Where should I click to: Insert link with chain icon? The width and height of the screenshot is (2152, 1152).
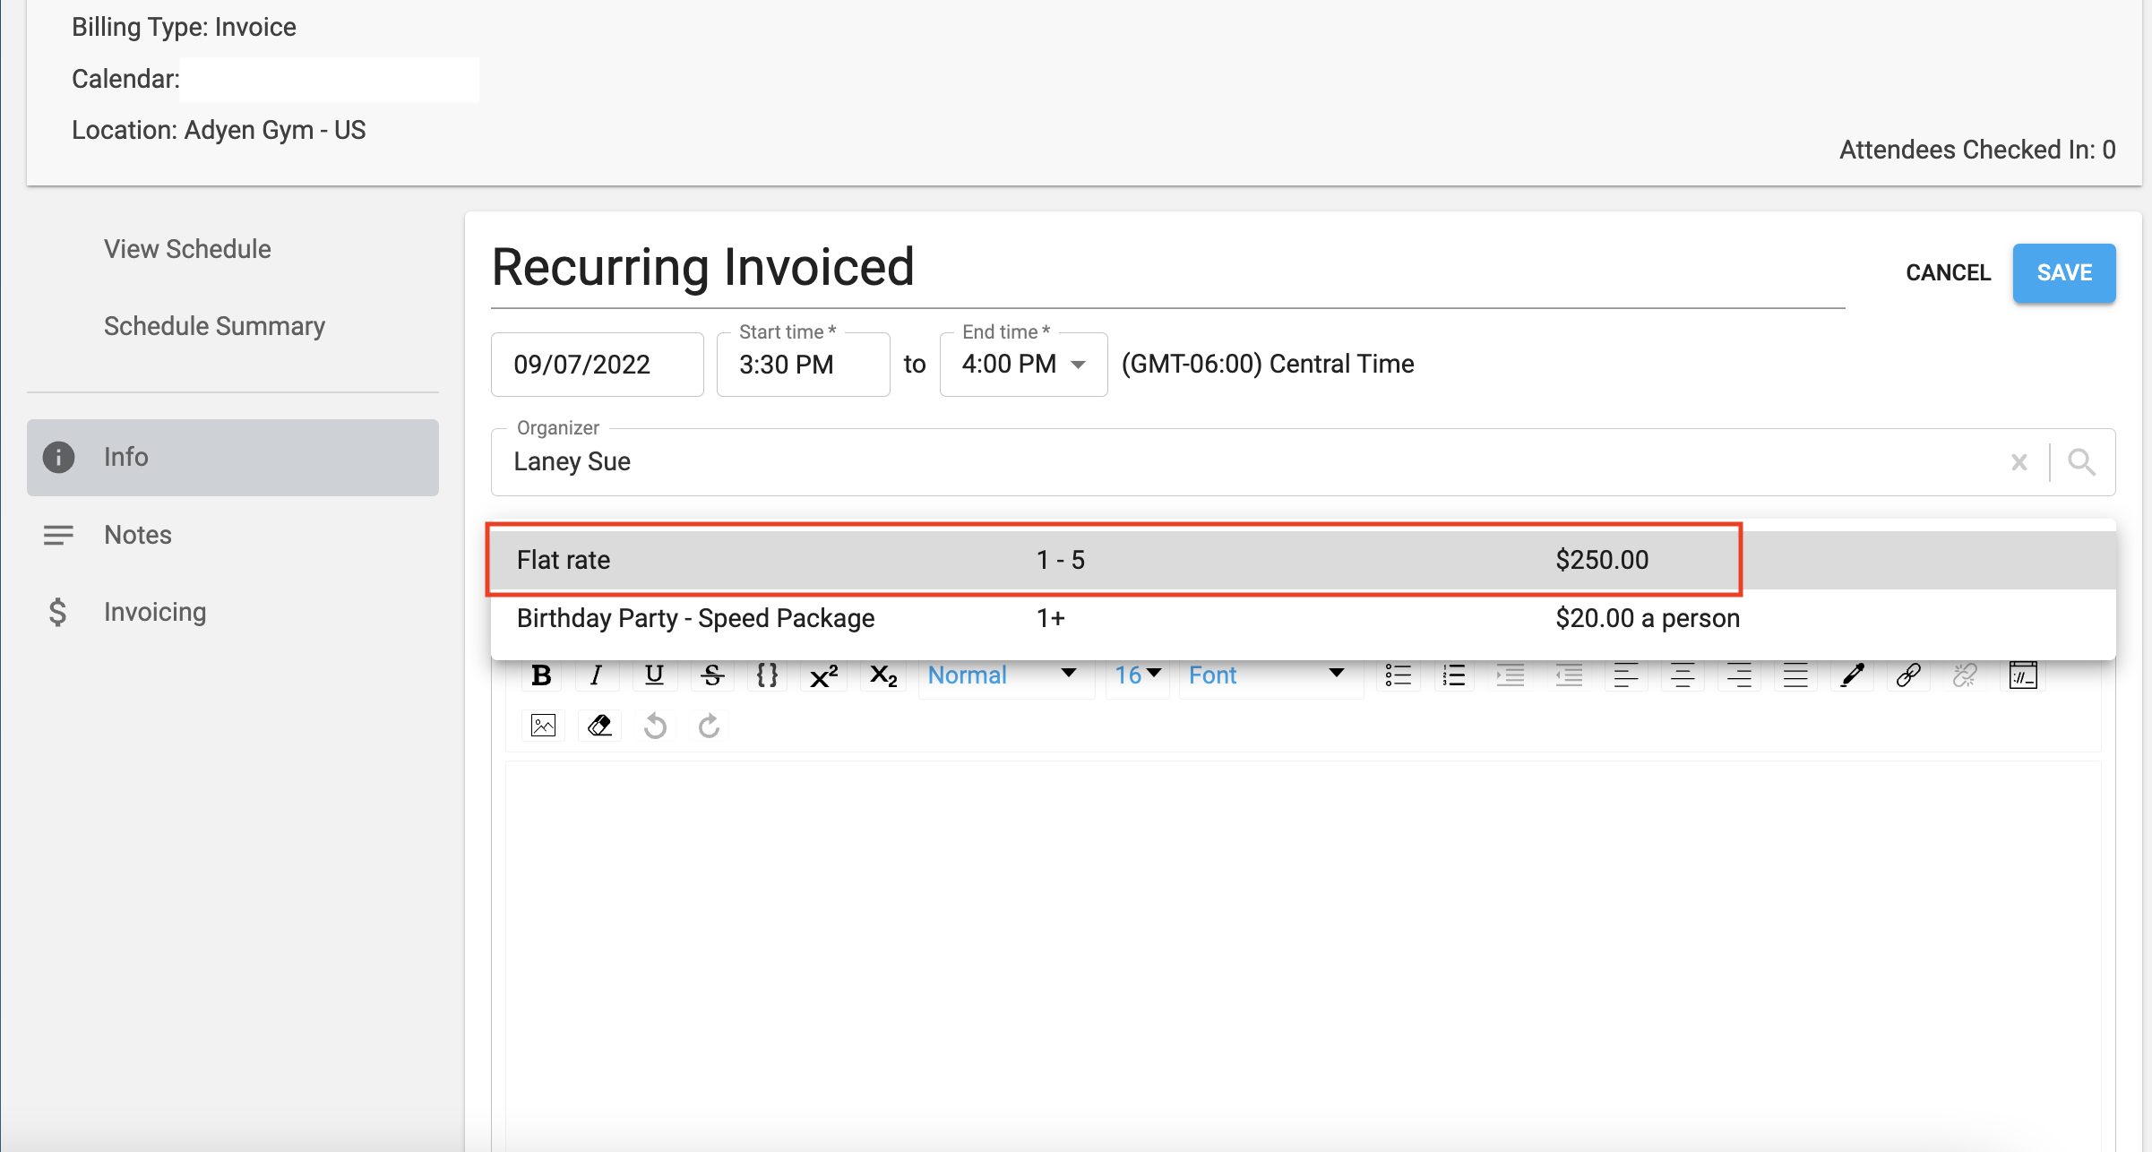pos(1908,675)
